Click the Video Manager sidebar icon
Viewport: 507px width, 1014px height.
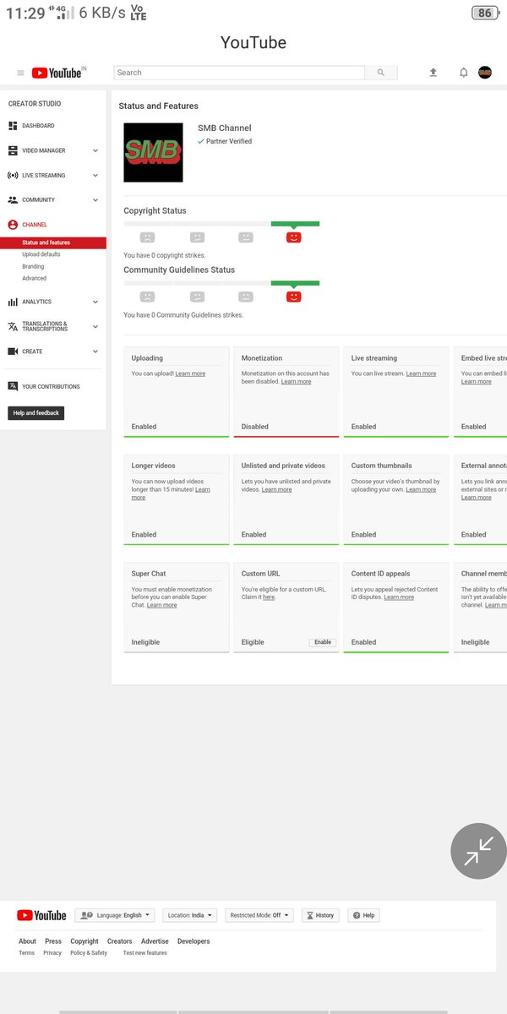(13, 150)
